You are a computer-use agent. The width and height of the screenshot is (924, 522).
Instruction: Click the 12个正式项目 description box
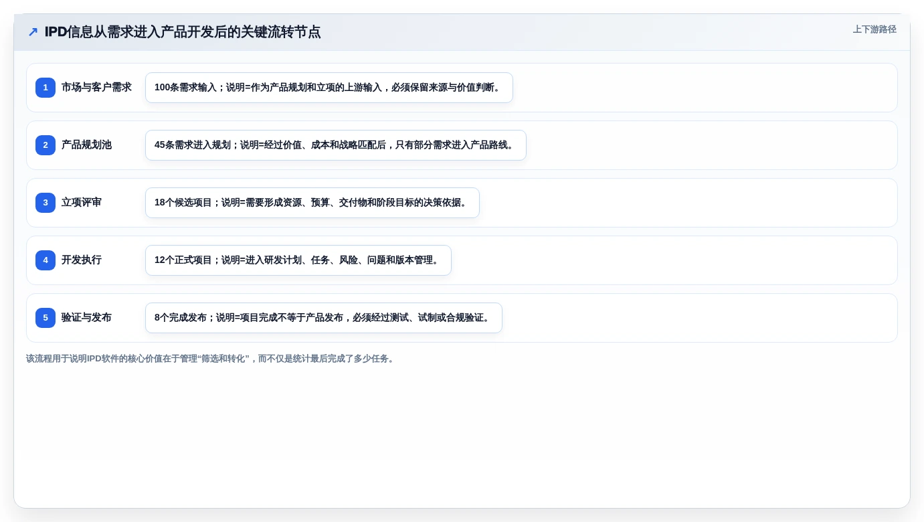pyautogui.click(x=298, y=260)
